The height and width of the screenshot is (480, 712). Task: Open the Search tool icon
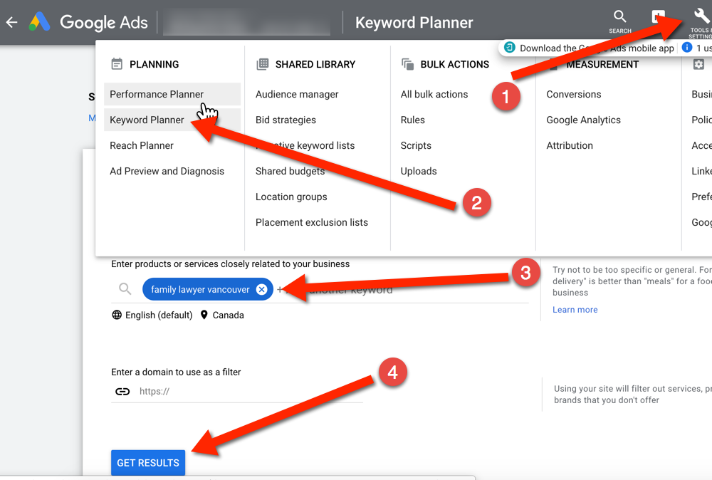(x=620, y=22)
